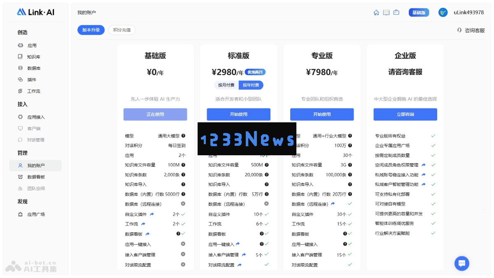
Task: Click the 优惠两月 badge in 标准版
Action: pos(255,72)
